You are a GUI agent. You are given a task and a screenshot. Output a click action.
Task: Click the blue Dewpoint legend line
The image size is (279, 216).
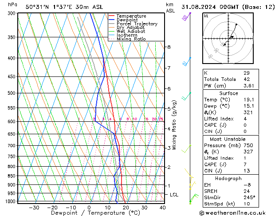pyautogui.click(x=111, y=20)
